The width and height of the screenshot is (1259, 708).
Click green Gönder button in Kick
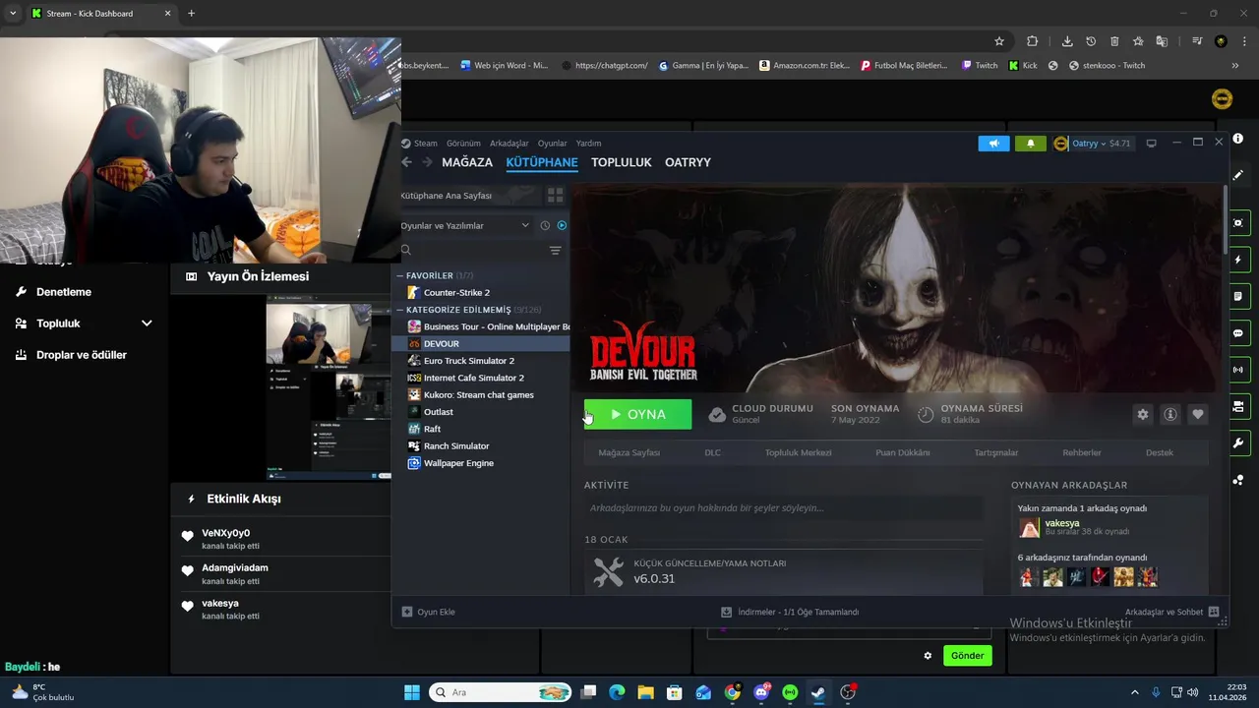click(967, 656)
